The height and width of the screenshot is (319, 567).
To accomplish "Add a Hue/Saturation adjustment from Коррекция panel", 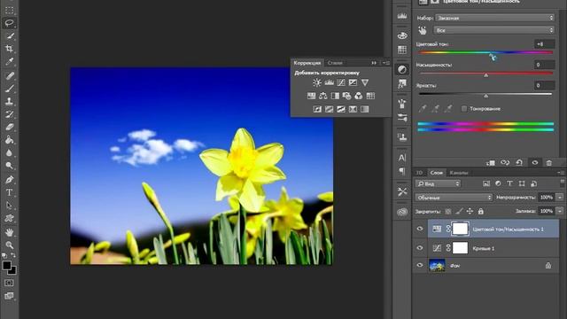I will tap(311, 96).
